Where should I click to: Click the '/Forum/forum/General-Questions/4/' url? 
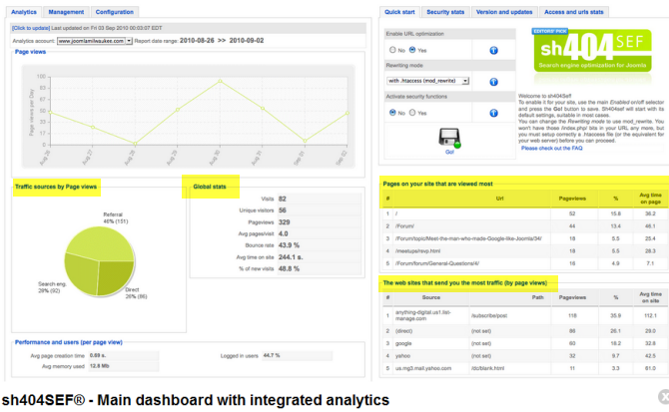437,263
